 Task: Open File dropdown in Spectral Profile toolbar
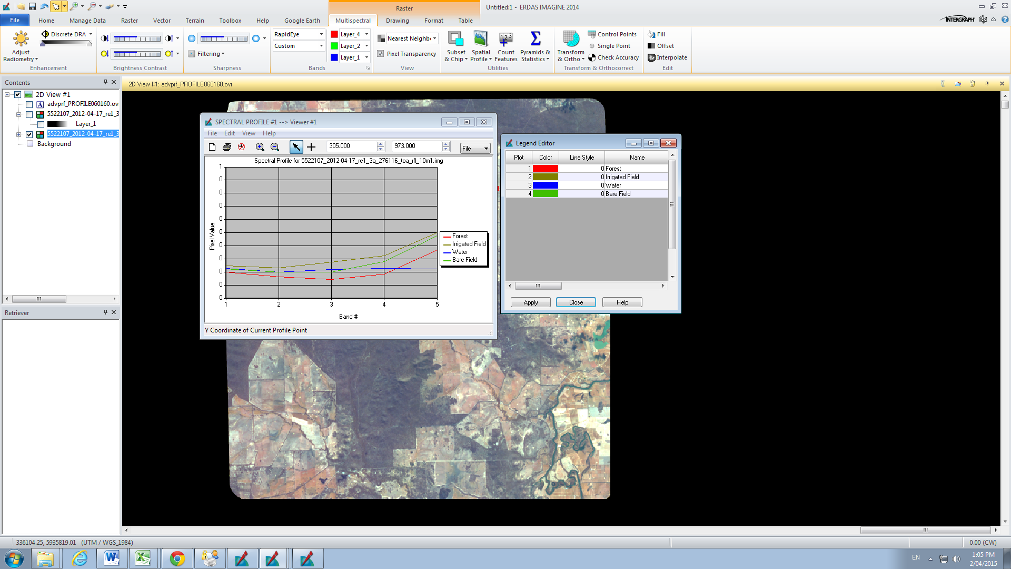click(x=475, y=149)
